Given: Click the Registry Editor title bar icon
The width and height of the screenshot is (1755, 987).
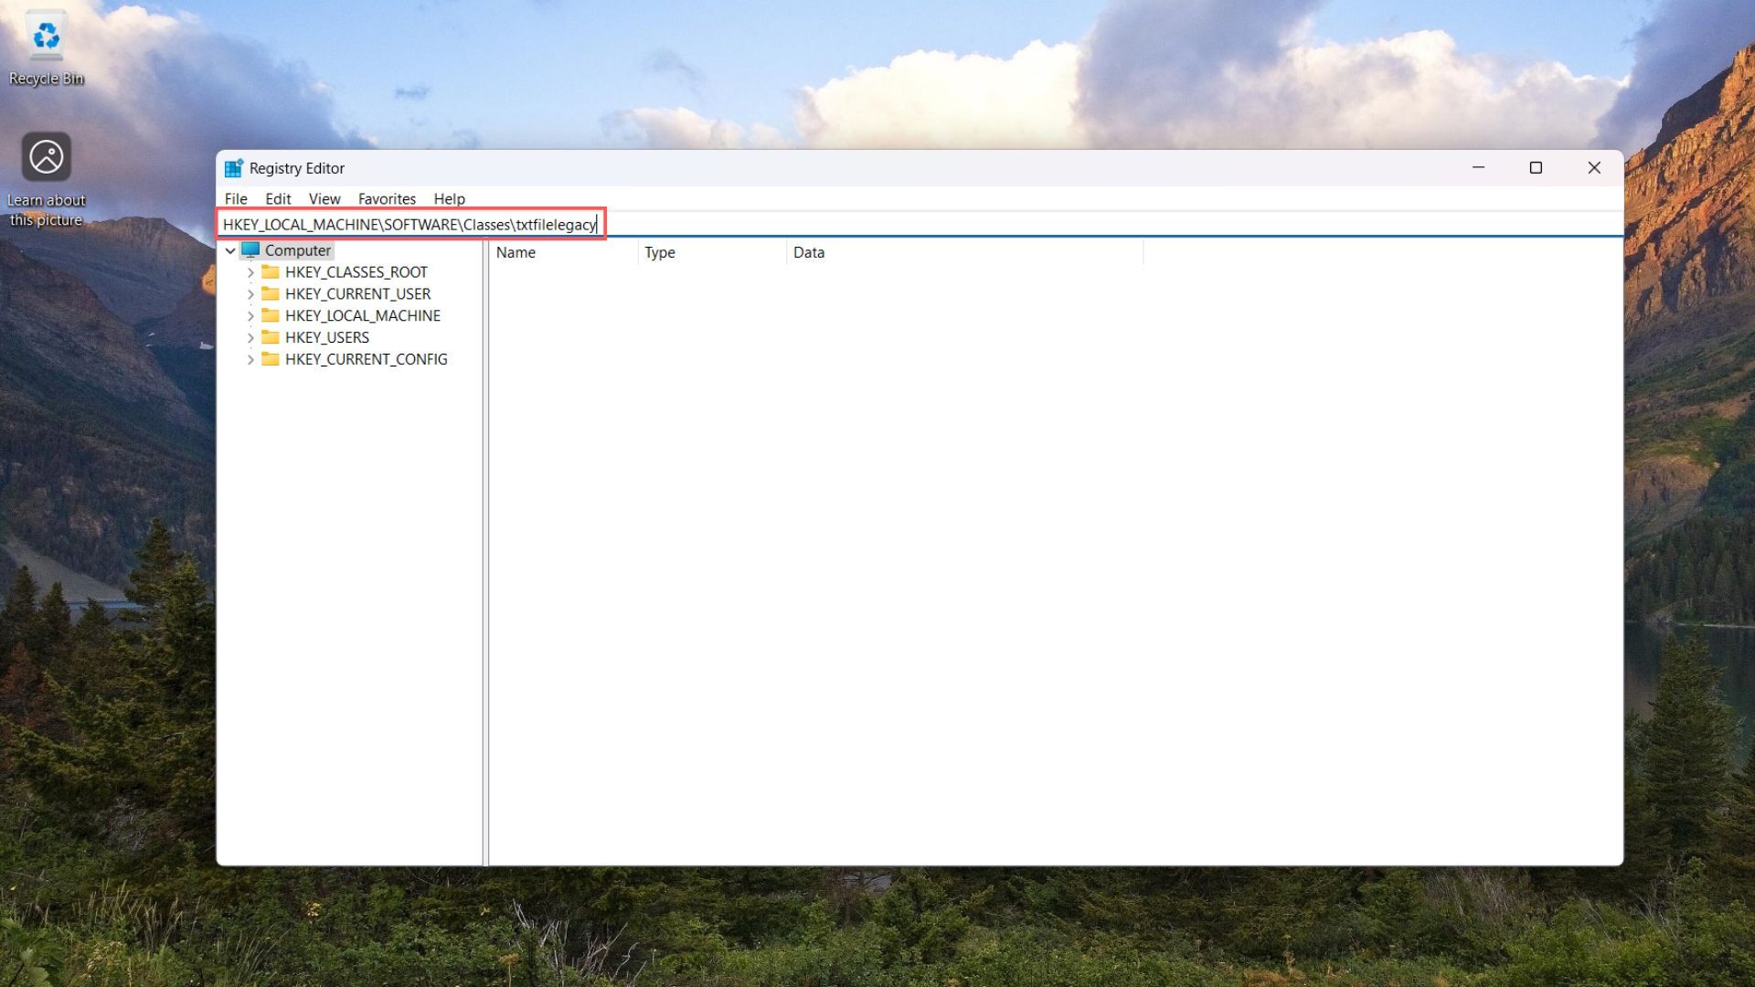Looking at the screenshot, I should [234, 167].
